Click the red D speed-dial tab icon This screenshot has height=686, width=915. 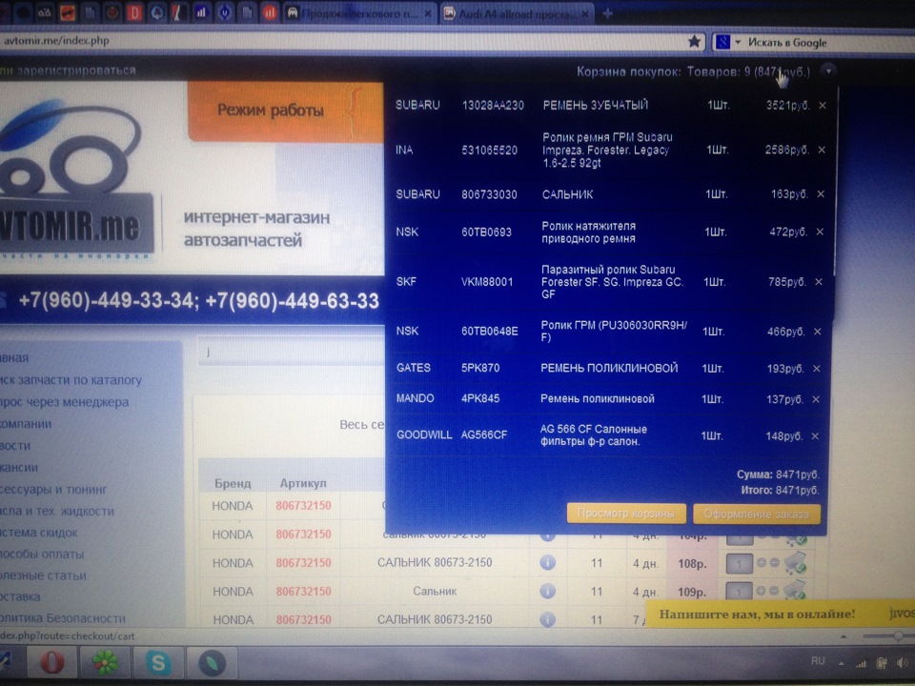pyautogui.click(x=133, y=12)
